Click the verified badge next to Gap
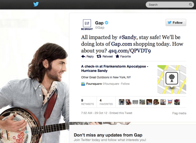 (x=106, y=23)
